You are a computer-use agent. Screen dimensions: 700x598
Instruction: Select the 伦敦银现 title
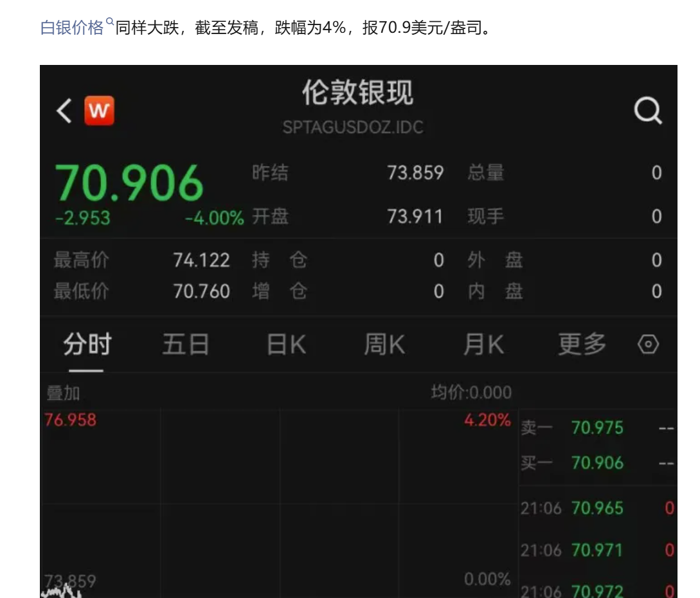357,93
